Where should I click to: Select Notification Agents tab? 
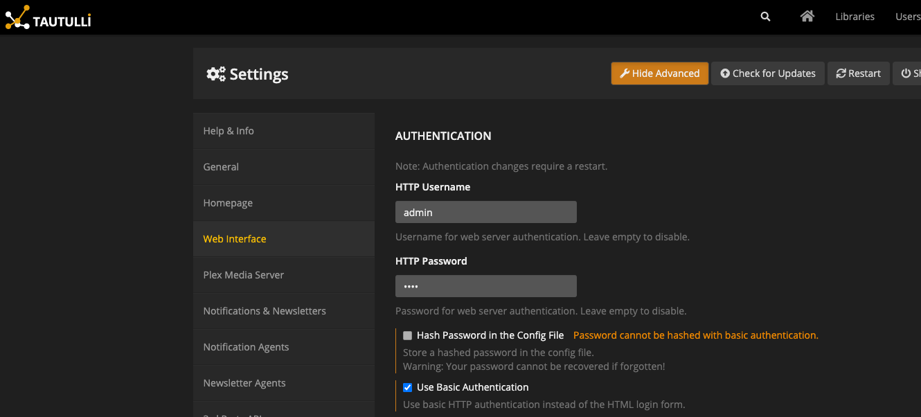click(x=246, y=347)
